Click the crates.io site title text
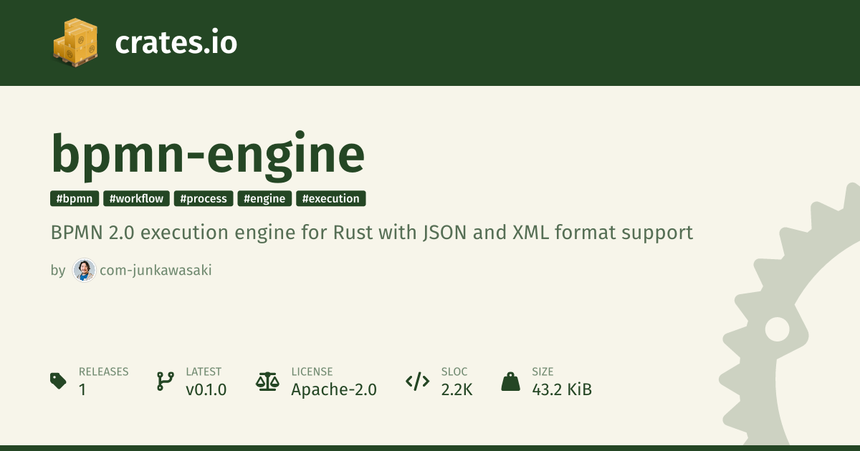This screenshot has width=860, height=451. 176,43
